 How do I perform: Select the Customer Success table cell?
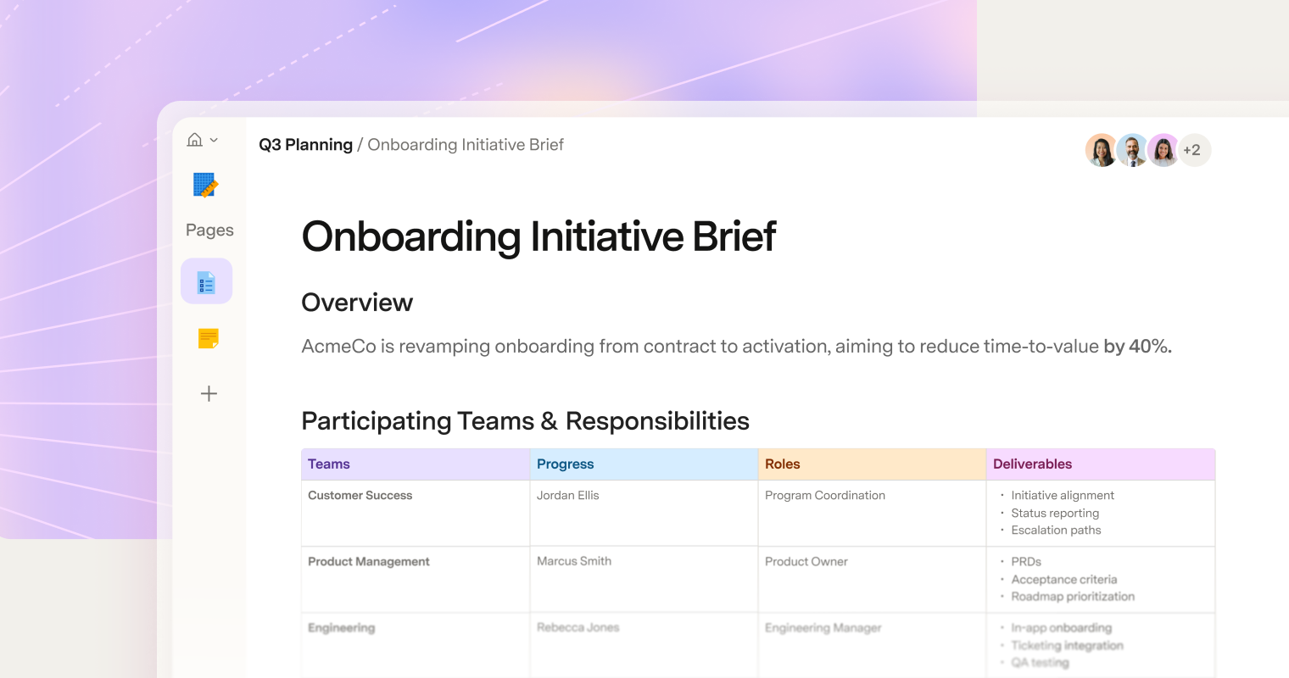tap(416, 513)
